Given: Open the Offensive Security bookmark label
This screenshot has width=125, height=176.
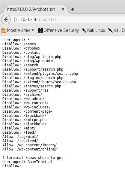Looking at the screenshot, I should [61, 30].
